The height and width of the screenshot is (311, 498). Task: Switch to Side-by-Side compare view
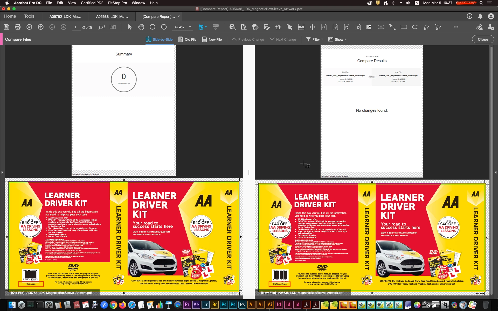click(x=159, y=39)
